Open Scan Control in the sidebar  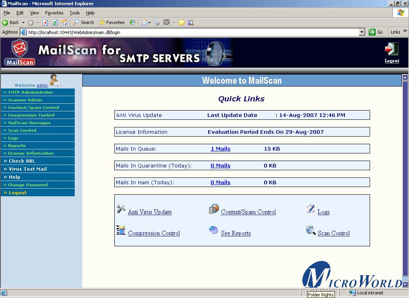(38, 130)
